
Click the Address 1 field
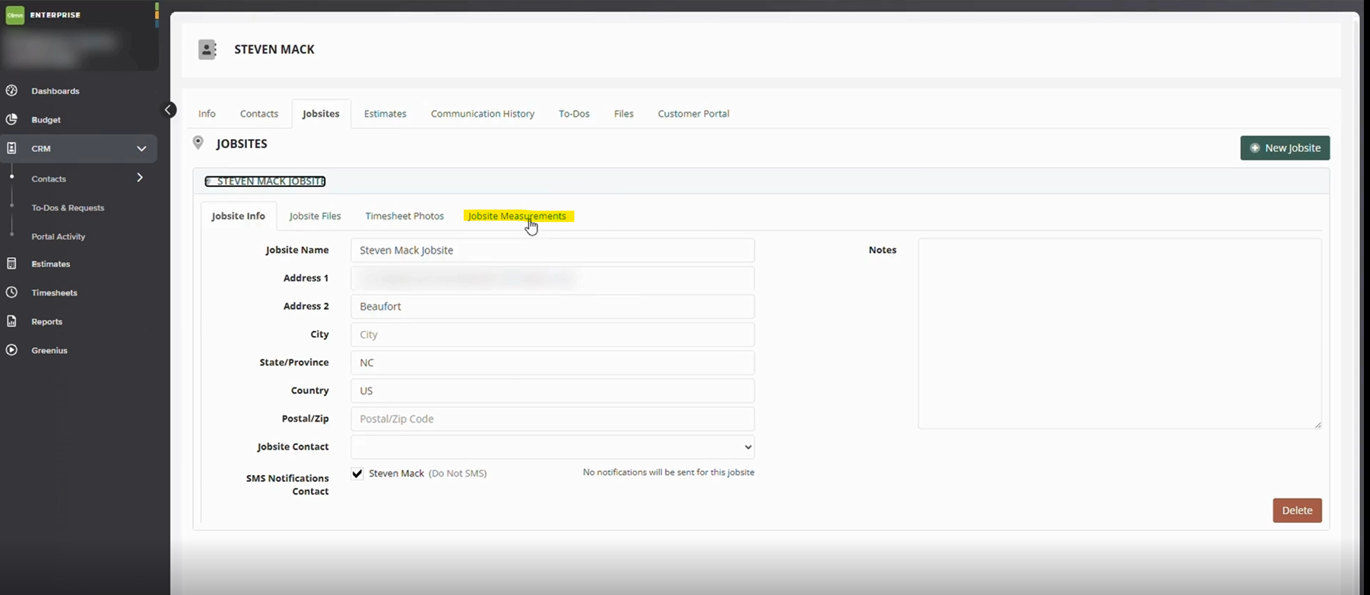553,278
